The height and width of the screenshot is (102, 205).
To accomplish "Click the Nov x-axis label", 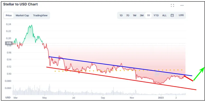I will point(132,98).
